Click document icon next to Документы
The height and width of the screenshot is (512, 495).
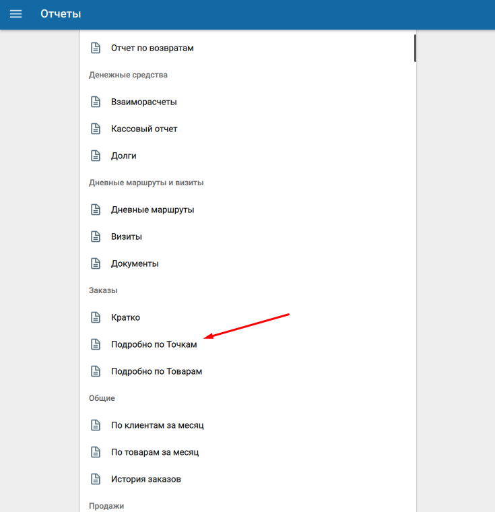tap(96, 263)
